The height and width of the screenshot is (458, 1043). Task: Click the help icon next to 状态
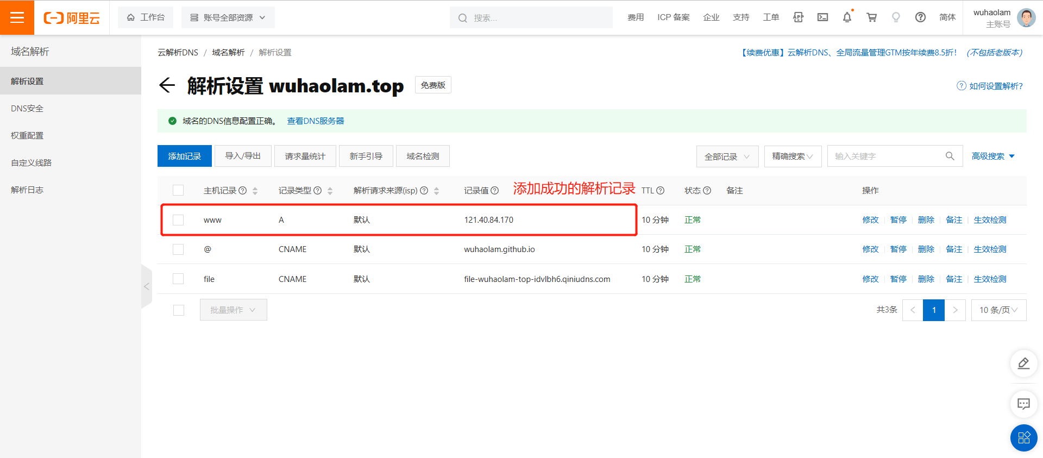(707, 190)
